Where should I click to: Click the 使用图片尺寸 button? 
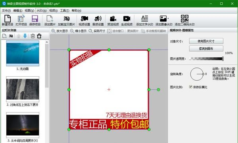coord(206,41)
